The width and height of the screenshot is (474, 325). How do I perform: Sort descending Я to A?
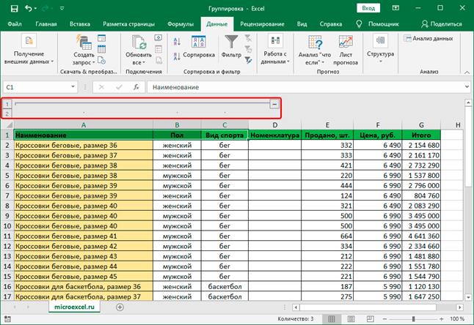177,56
